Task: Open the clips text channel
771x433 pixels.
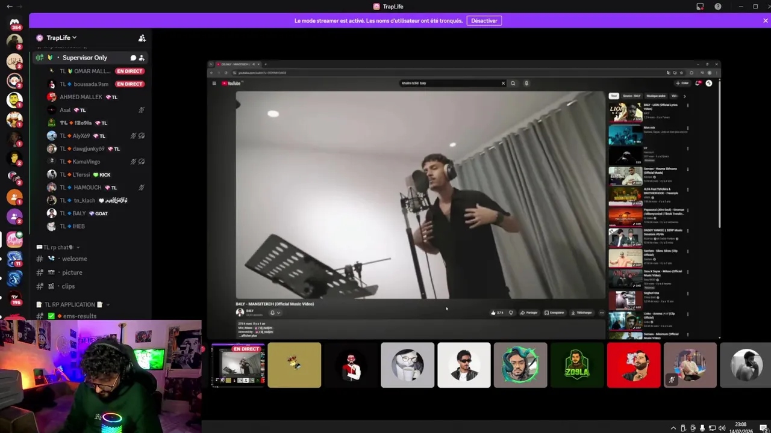Action: tap(68, 286)
